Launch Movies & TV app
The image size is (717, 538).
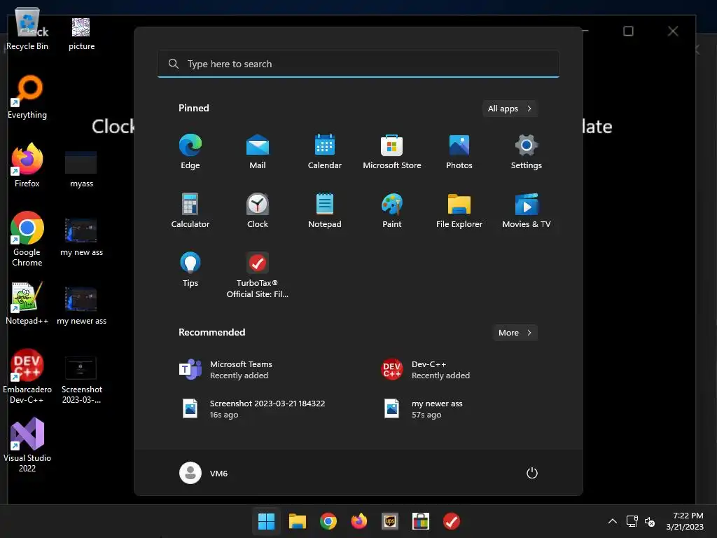point(527,210)
